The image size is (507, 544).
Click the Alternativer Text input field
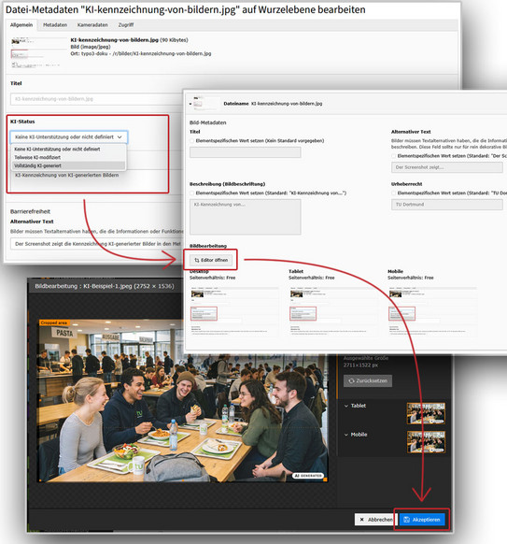pos(97,244)
